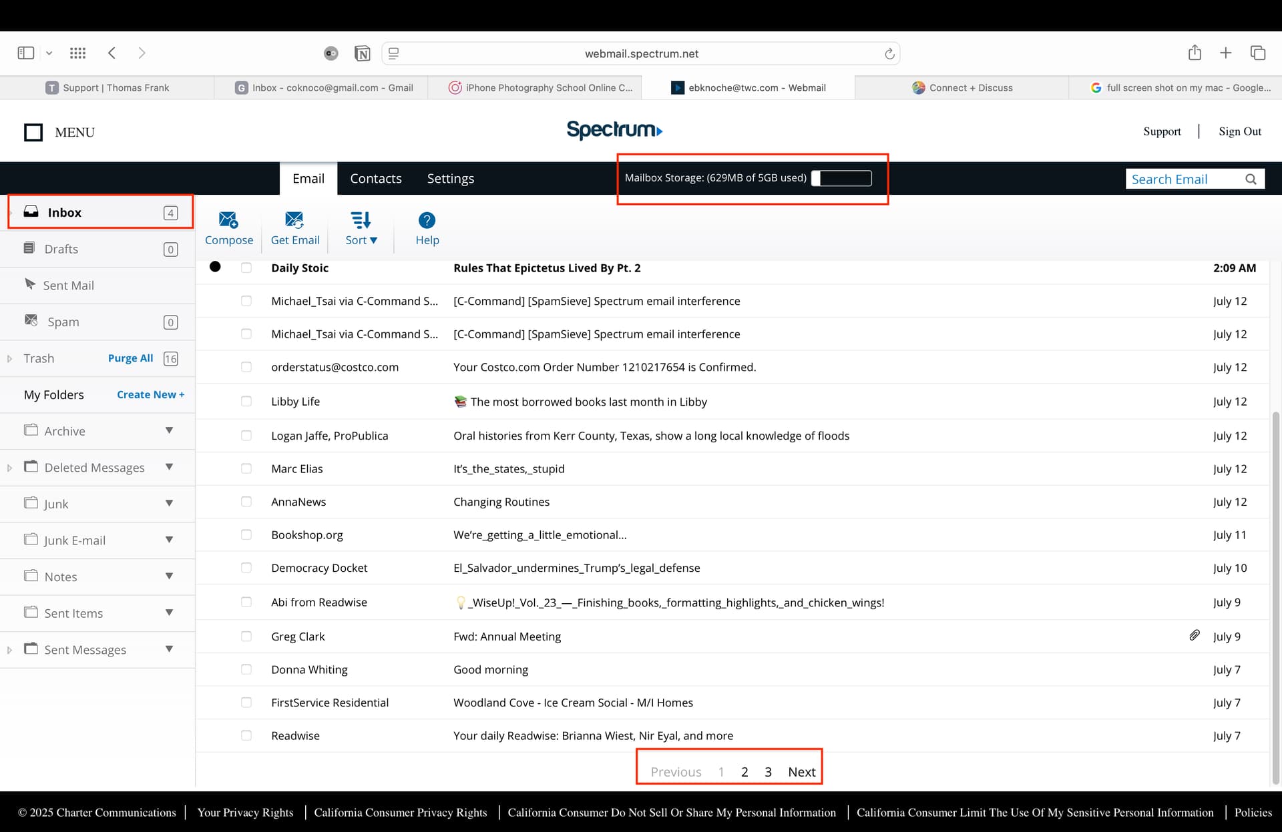Open the Fwd: Annual Meeting email

(x=507, y=637)
